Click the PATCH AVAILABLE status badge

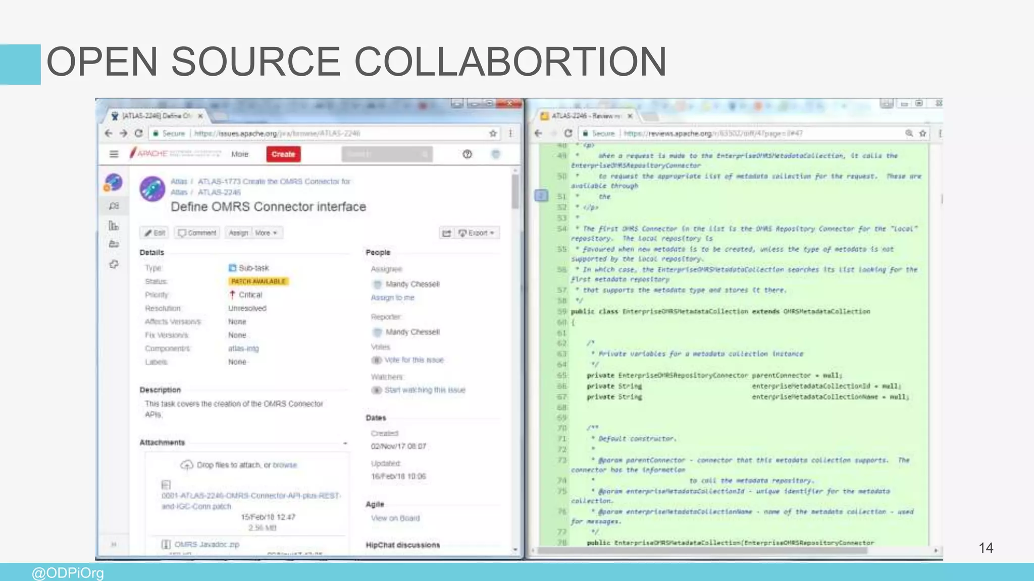[x=258, y=281]
